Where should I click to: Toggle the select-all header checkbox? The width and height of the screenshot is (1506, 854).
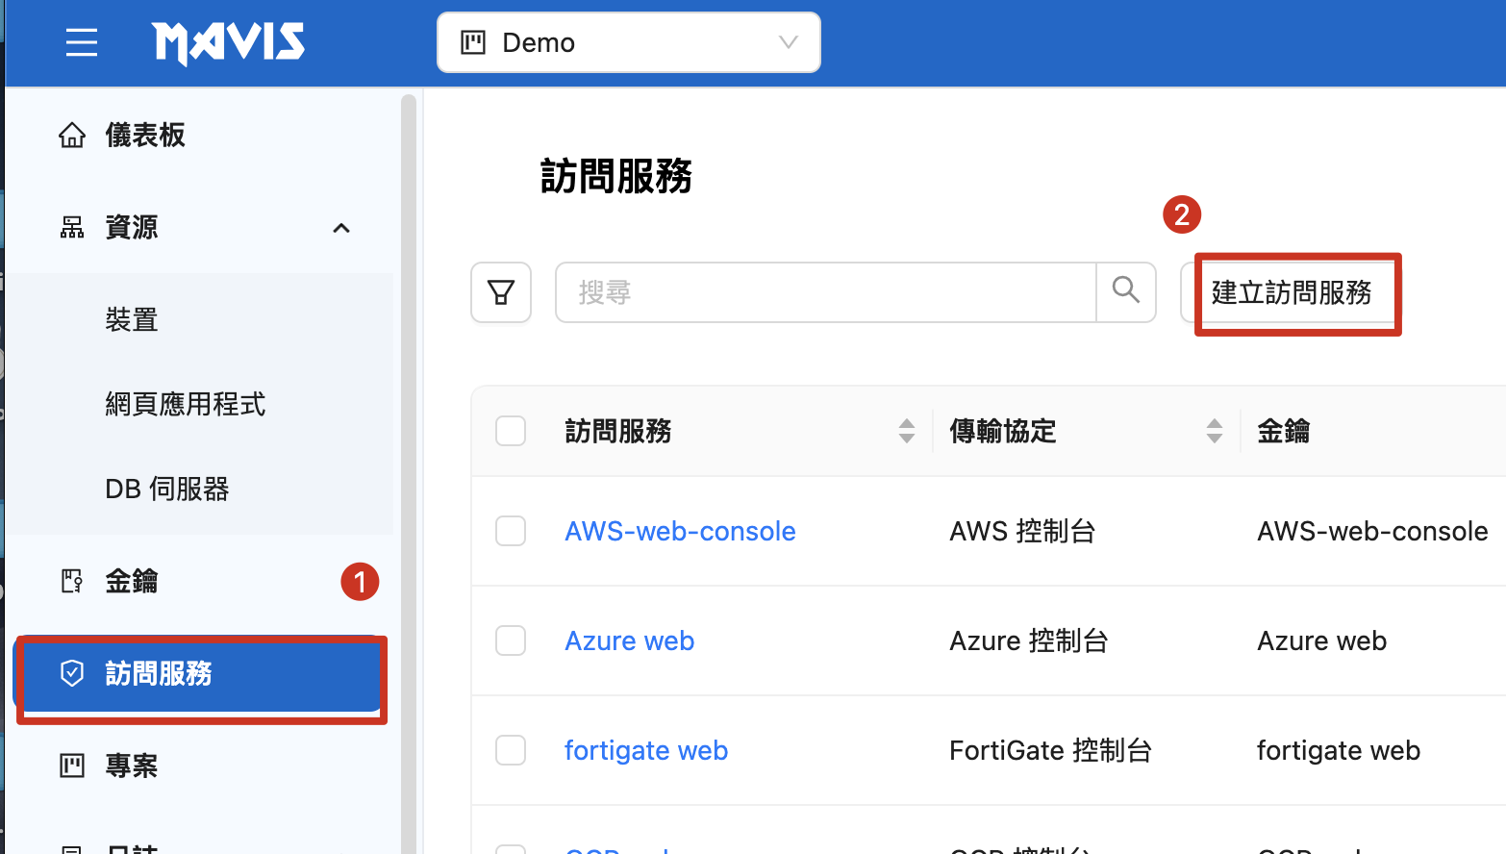pyautogui.click(x=511, y=431)
